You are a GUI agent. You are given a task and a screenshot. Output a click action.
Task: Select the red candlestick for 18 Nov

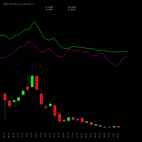click(x=41, y=99)
